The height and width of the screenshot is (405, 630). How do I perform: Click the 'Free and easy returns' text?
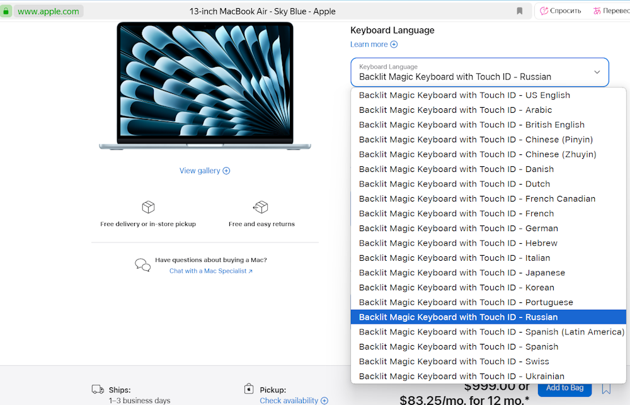(x=261, y=224)
